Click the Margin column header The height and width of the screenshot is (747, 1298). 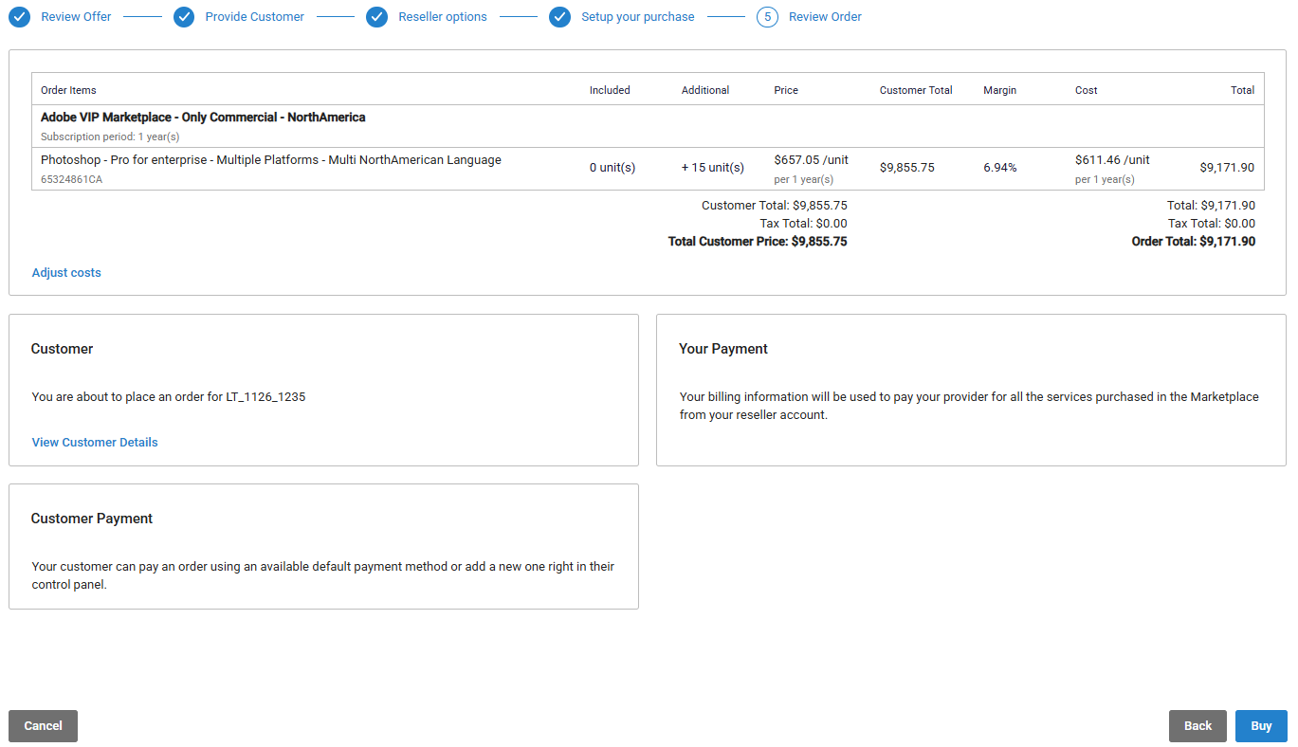coord(999,90)
